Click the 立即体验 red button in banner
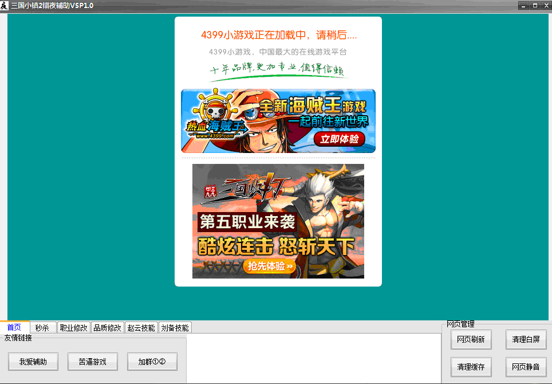This screenshot has height=384, width=552. tap(339, 139)
